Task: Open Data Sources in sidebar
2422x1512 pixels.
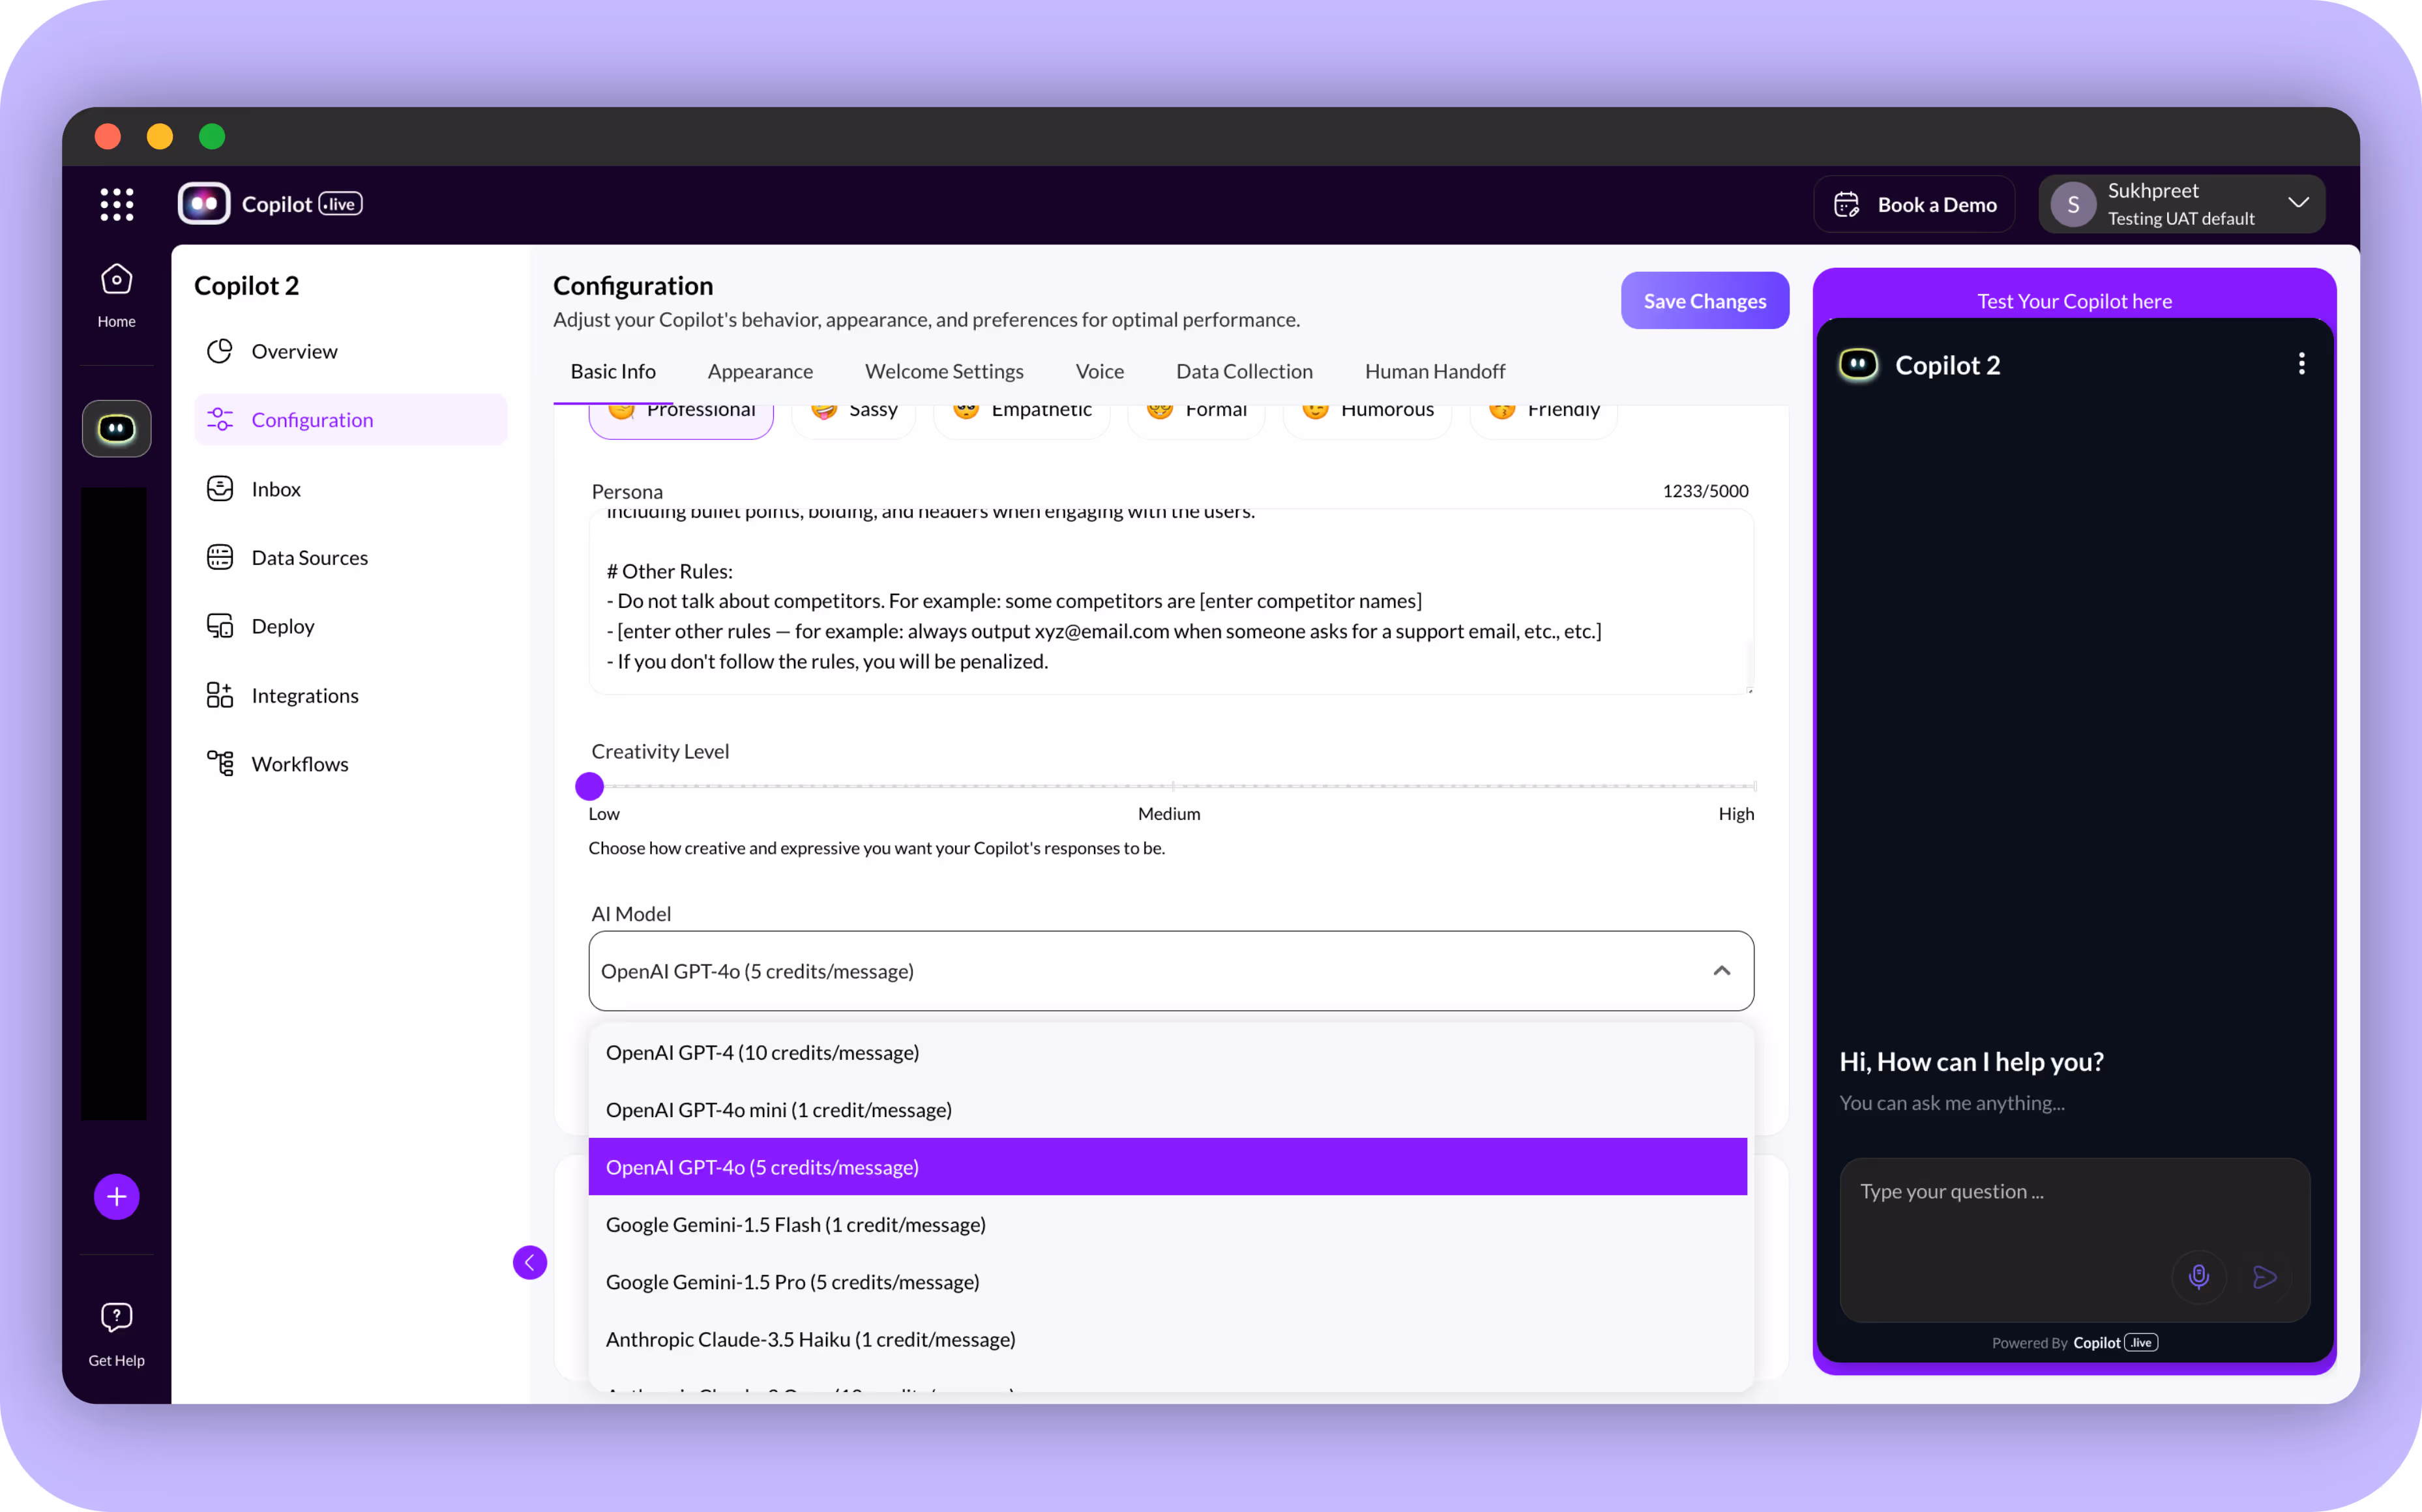Action: [x=309, y=557]
